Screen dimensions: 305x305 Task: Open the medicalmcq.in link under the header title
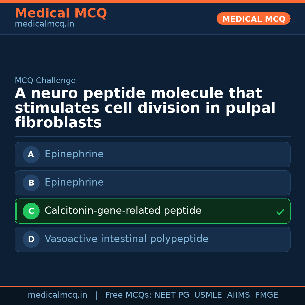click(x=44, y=24)
